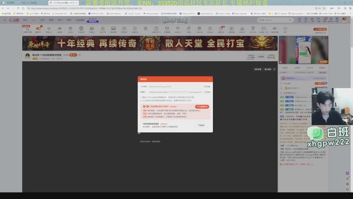353x199 pixels.
Task: Open the hexagon cube icon in toolbar
Action: coord(92,29)
